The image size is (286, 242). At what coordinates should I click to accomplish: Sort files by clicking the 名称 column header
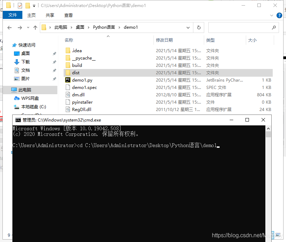[x=69, y=40]
